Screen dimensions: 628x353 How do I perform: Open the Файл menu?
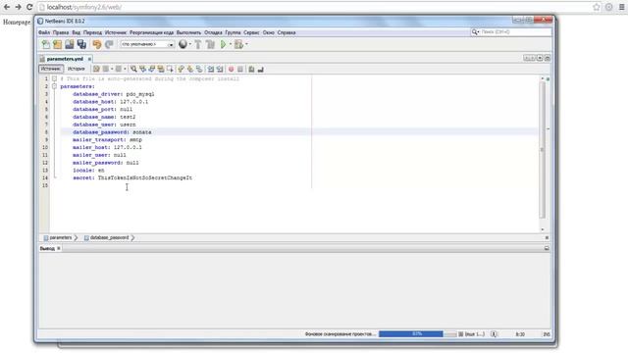pos(44,32)
